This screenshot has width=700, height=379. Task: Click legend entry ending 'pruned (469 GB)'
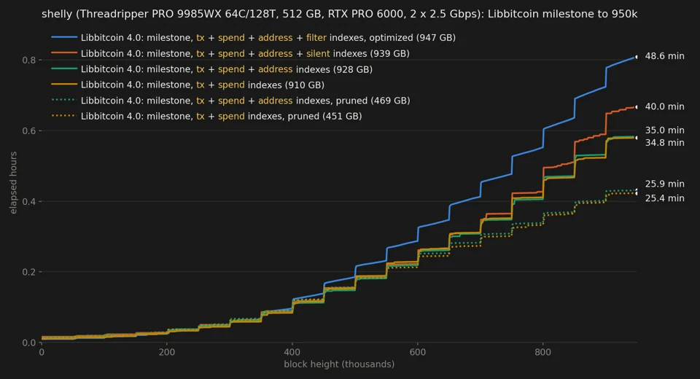click(x=245, y=101)
